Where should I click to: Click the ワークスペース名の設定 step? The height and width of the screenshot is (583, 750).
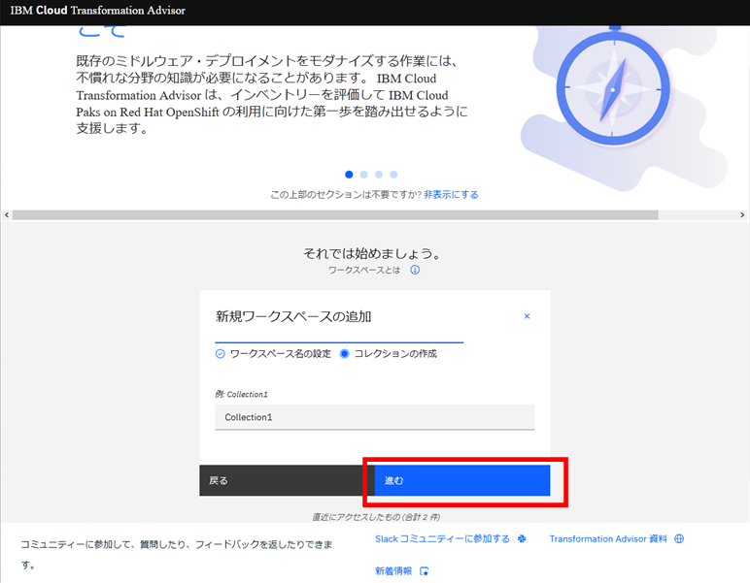[x=273, y=354]
